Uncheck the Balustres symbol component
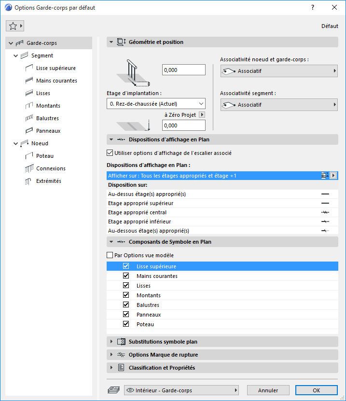The image size is (346, 401). pyautogui.click(x=126, y=305)
